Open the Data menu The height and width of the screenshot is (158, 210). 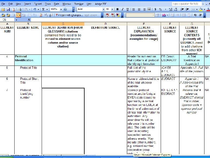57,4
